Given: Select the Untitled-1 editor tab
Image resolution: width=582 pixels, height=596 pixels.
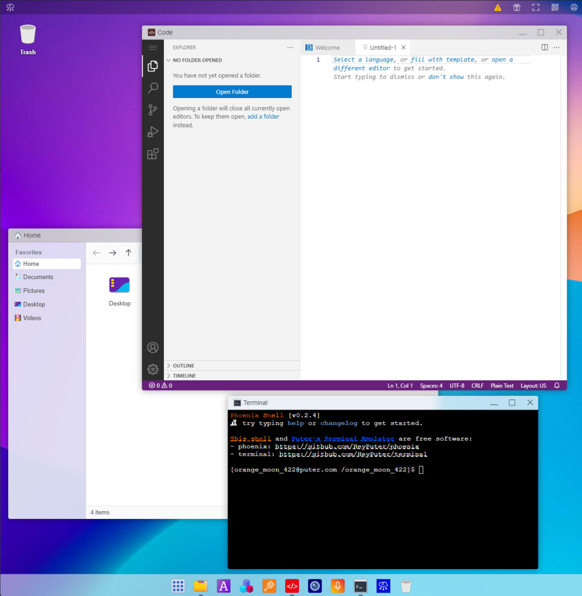Looking at the screenshot, I should point(382,47).
